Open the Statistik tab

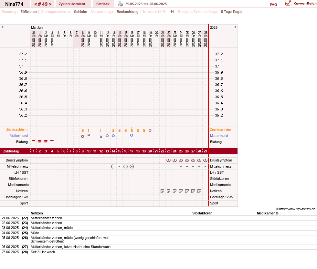click(103, 4)
